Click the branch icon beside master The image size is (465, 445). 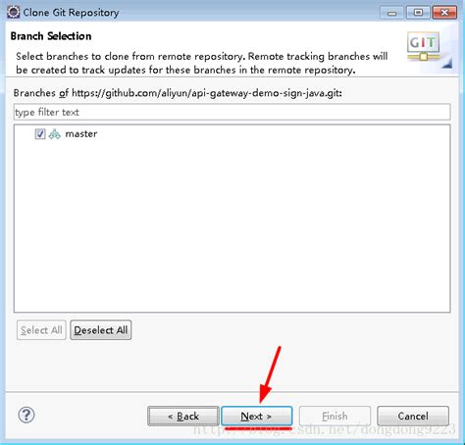(55, 134)
